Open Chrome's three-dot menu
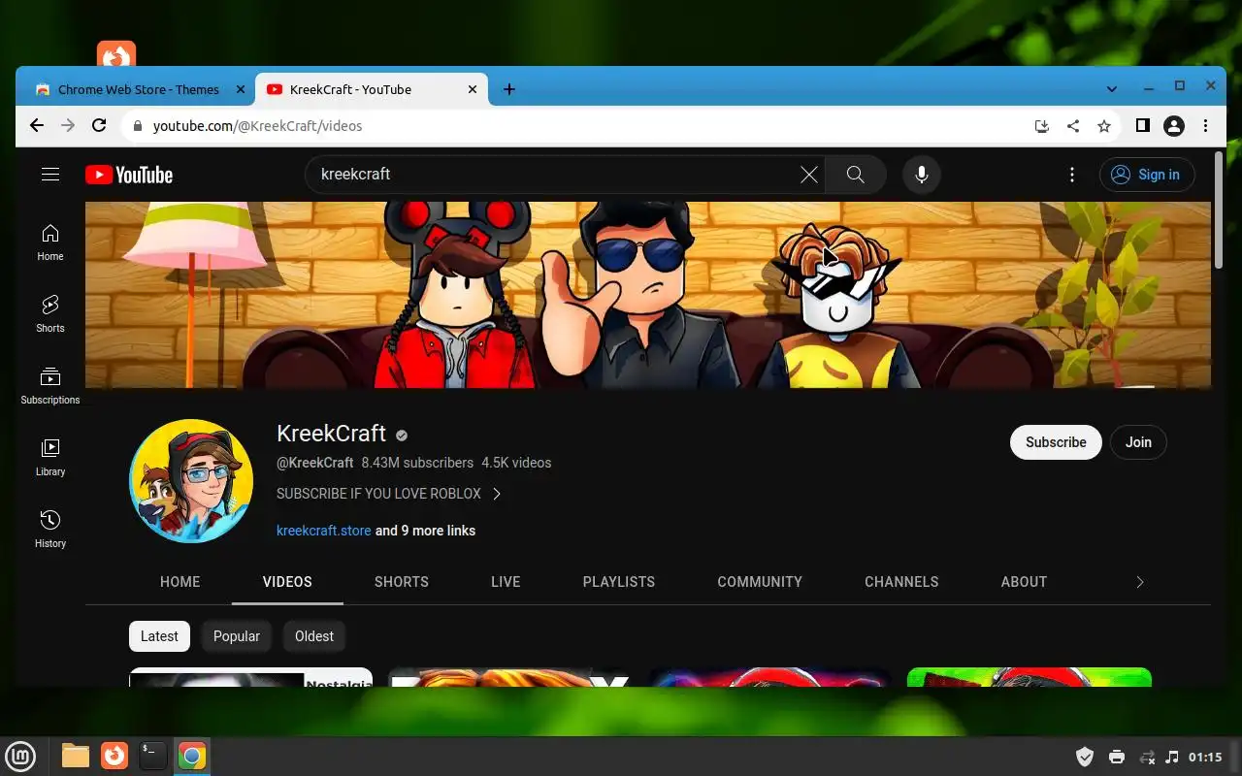The image size is (1242, 776). pyautogui.click(x=1205, y=125)
